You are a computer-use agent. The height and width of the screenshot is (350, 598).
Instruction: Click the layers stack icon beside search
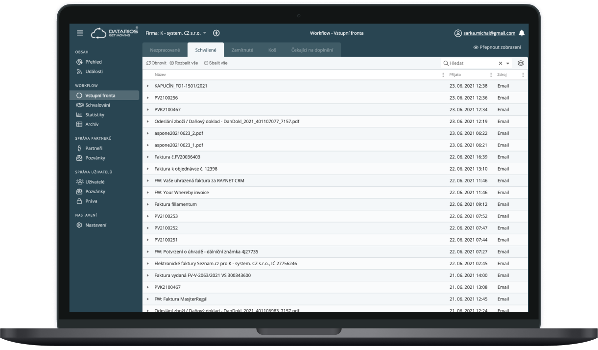pos(521,63)
